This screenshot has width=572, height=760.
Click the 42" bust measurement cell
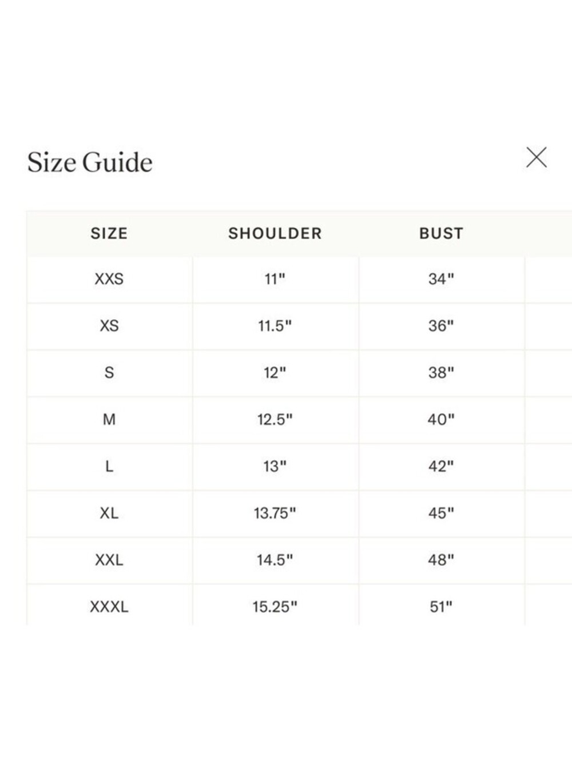click(441, 467)
